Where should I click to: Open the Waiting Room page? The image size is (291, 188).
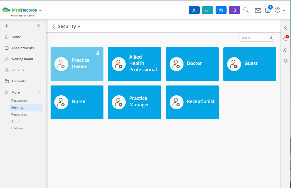tap(22, 59)
